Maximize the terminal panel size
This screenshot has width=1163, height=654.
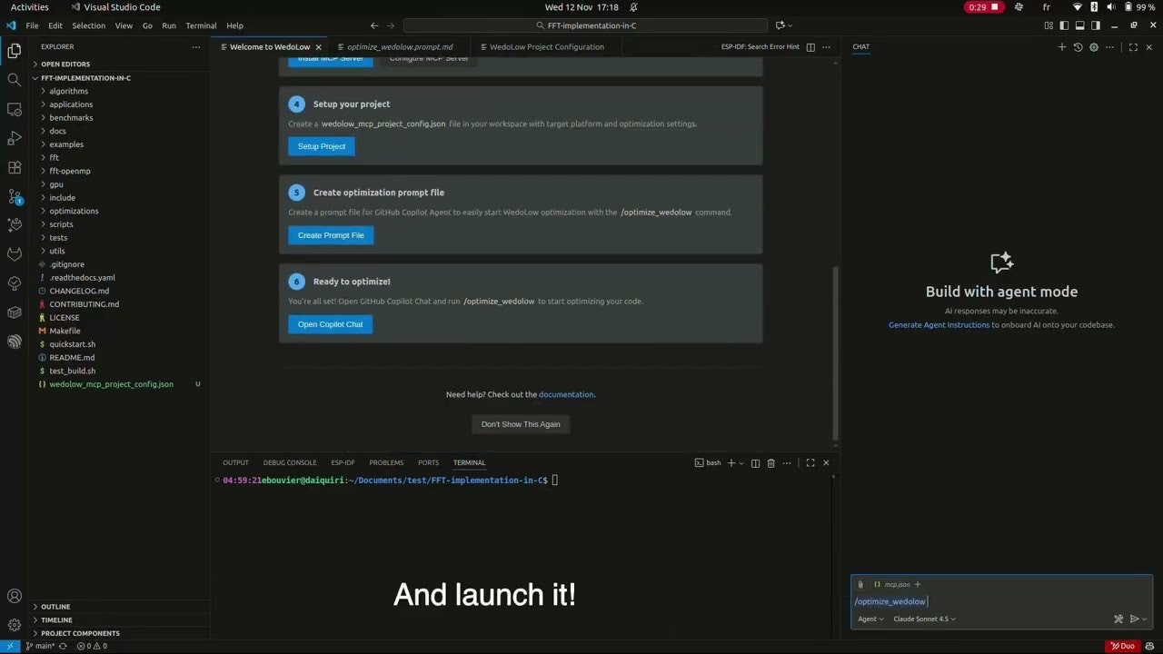pyautogui.click(x=810, y=463)
